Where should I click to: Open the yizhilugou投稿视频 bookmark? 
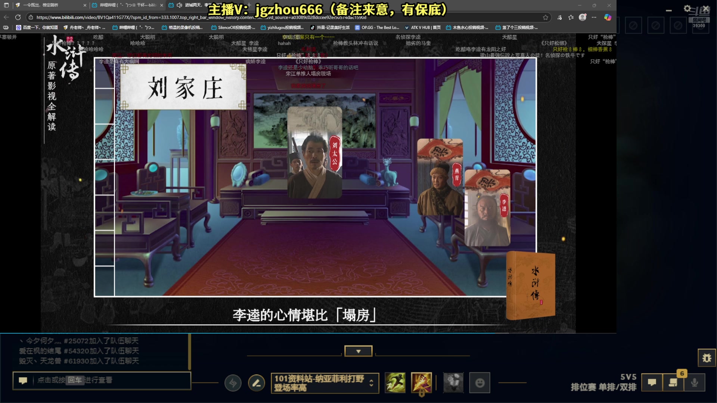(x=282, y=27)
